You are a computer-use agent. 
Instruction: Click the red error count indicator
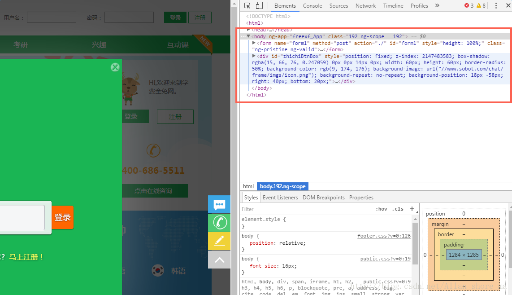point(469,5)
